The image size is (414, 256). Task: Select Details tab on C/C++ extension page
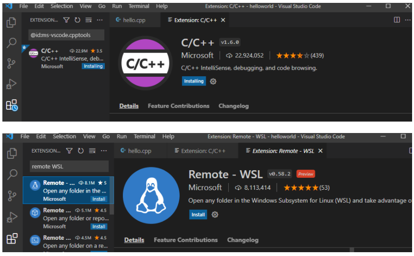[x=129, y=106]
